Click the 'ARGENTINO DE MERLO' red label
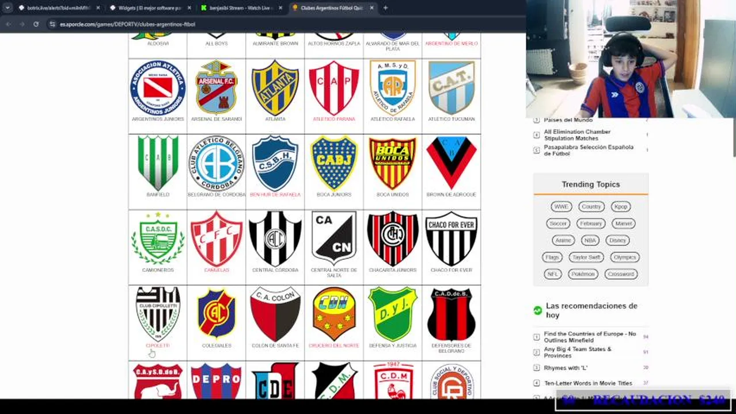 click(x=452, y=44)
